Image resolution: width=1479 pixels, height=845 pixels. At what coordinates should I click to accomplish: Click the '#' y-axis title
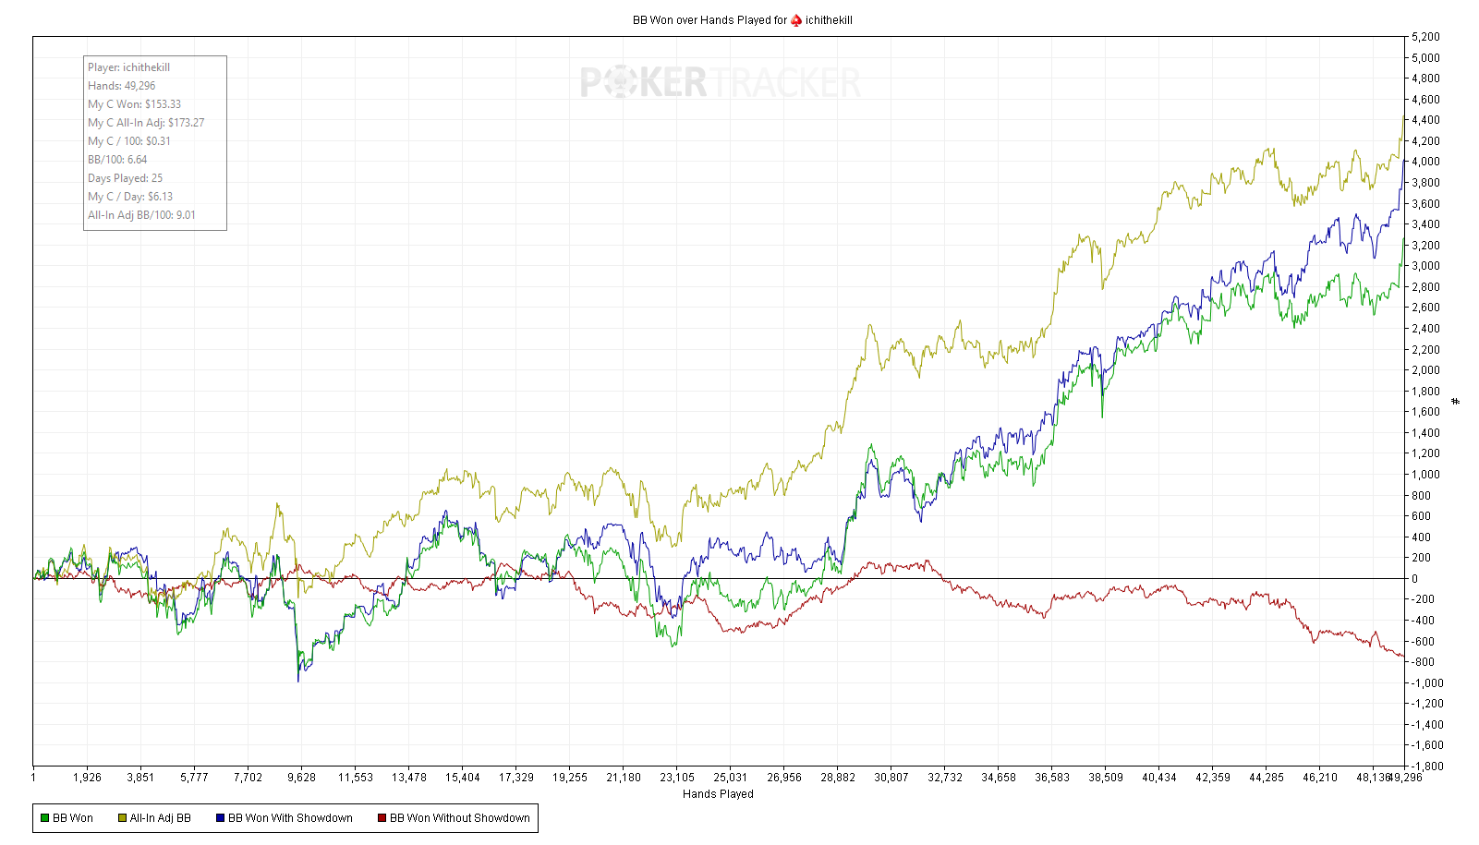coord(1456,401)
